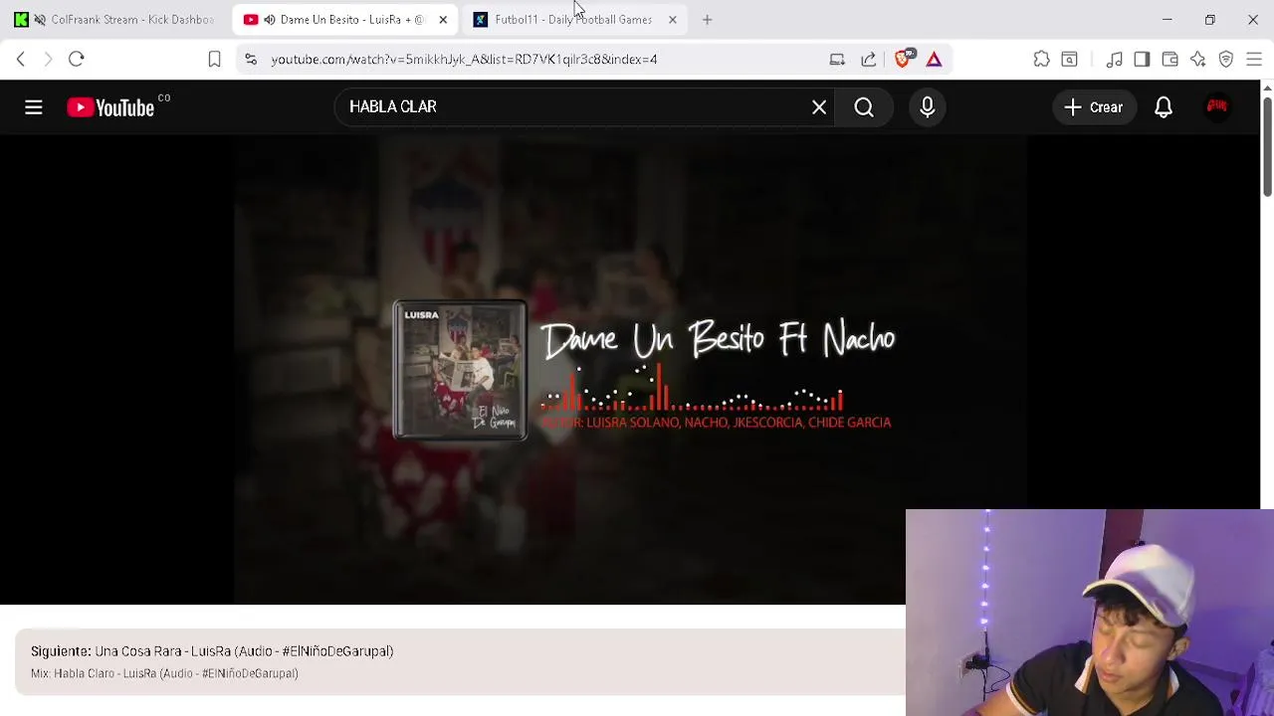
Task: Open Brave VPN shield icon
Action: pyautogui.click(x=1226, y=60)
